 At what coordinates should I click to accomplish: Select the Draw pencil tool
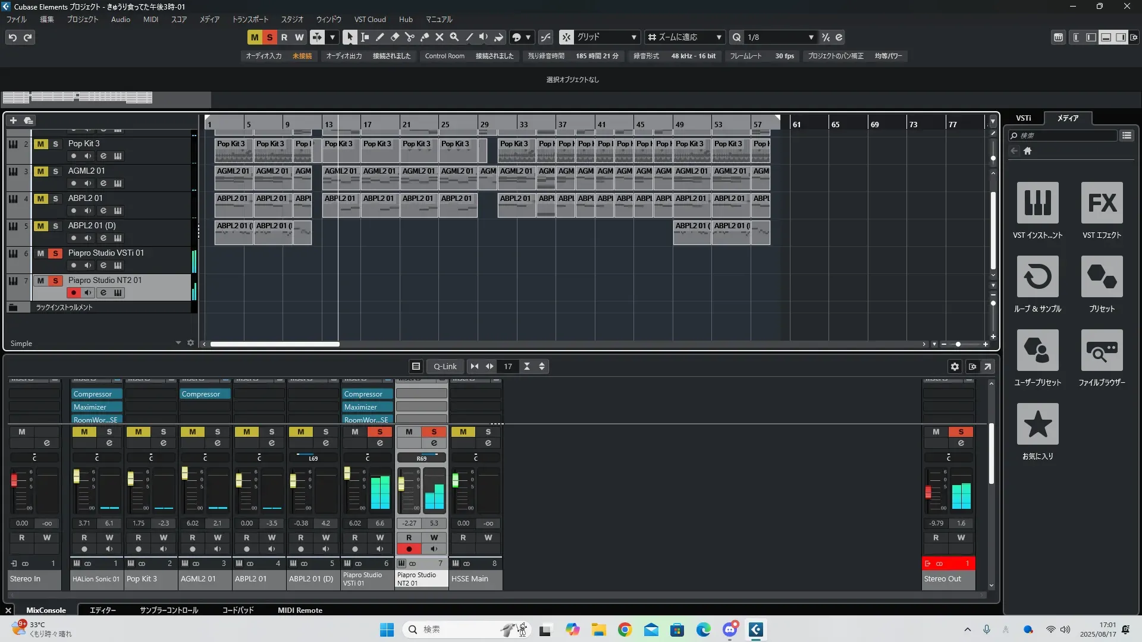pyautogui.click(x=380, y=37)
